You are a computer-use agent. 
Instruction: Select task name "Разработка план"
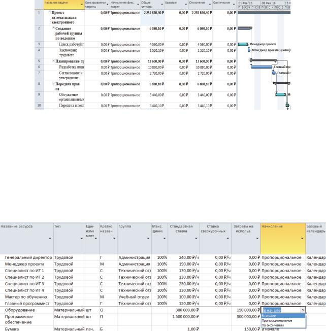click(72, 67)
